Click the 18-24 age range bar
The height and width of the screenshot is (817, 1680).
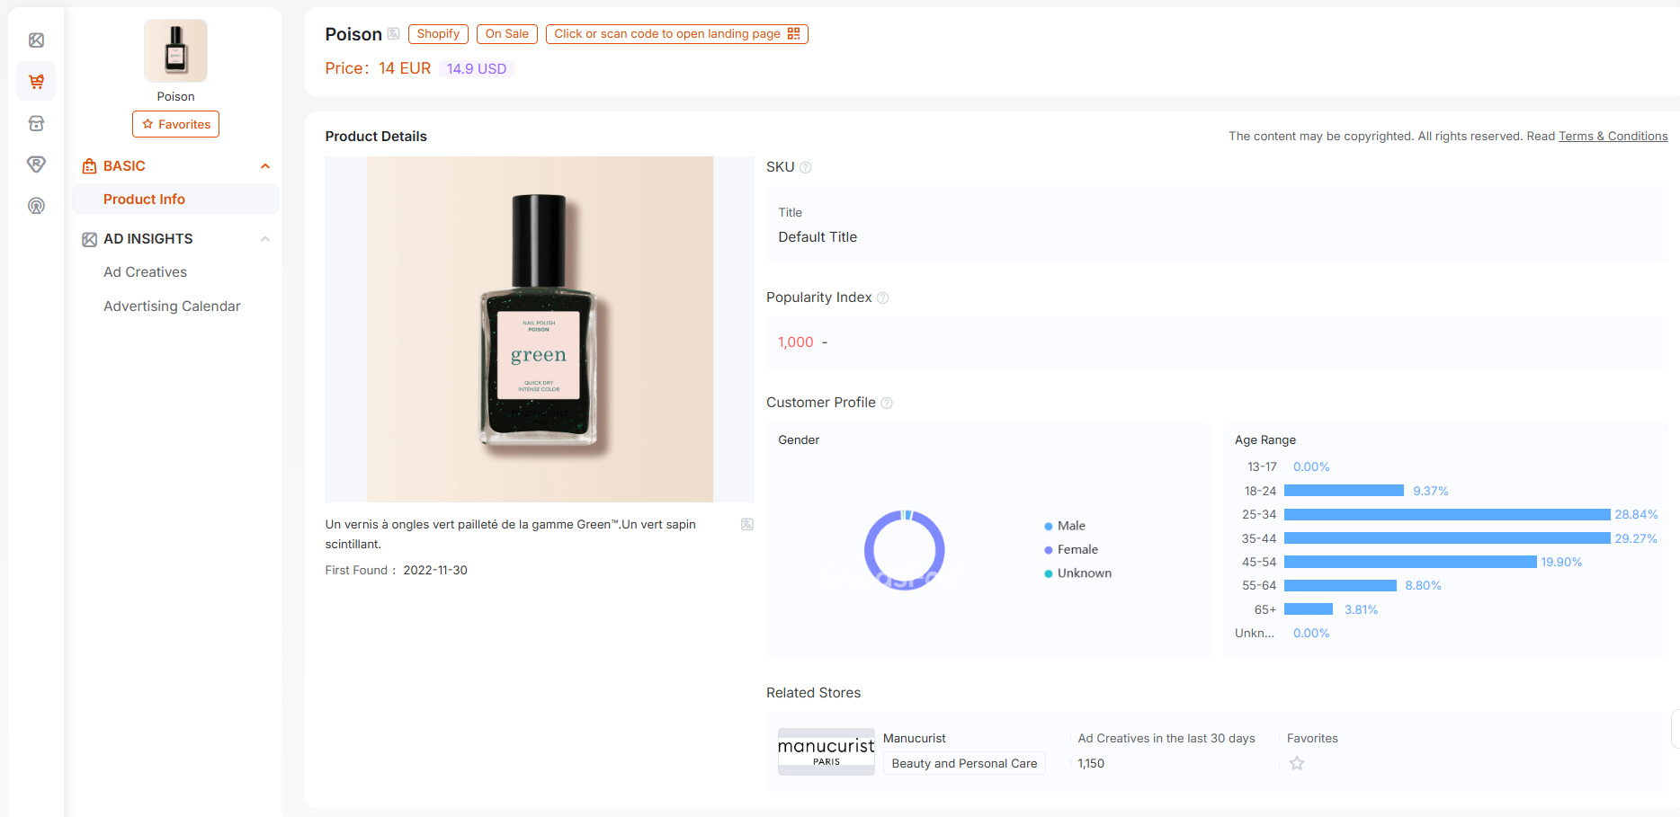[x=1344, y=491]
